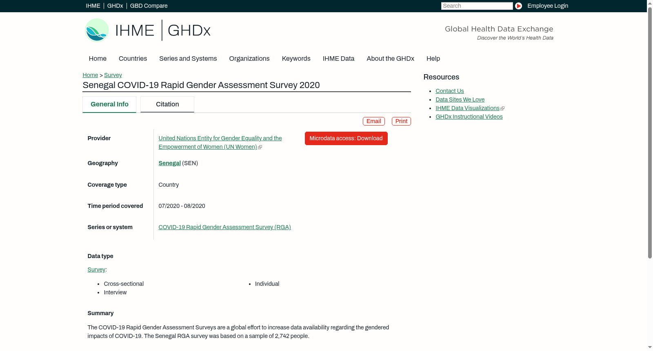
Task: Open the GHDx Instructional Videos link
Action: [469, 117]
